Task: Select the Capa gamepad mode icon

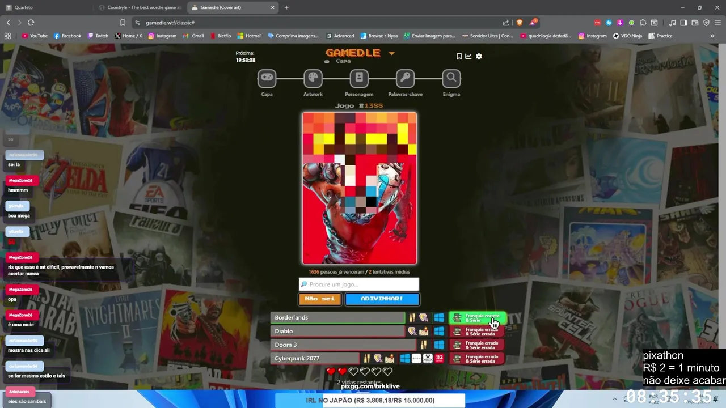Action: (x=267, y=78)
